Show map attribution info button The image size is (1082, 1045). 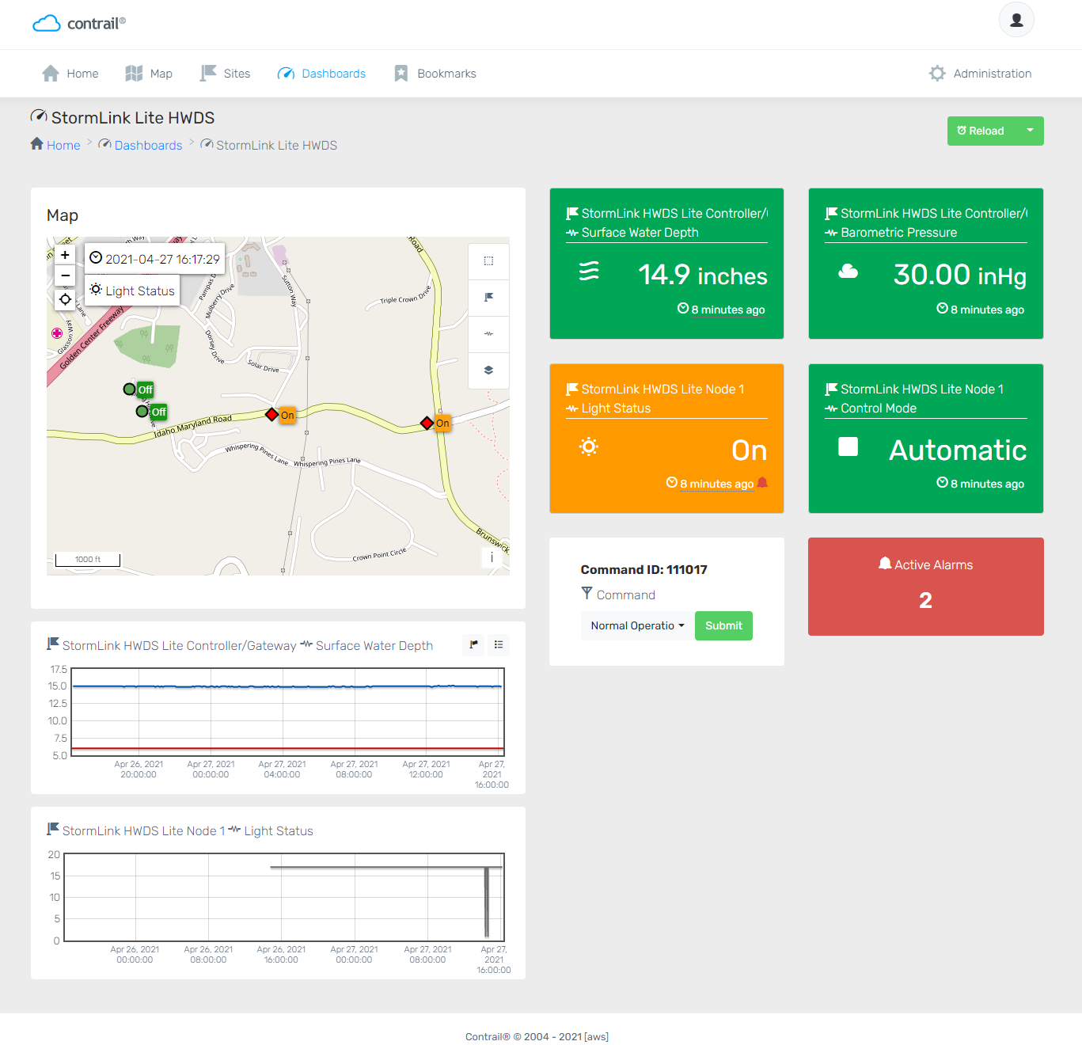click(x=492, y=557)
